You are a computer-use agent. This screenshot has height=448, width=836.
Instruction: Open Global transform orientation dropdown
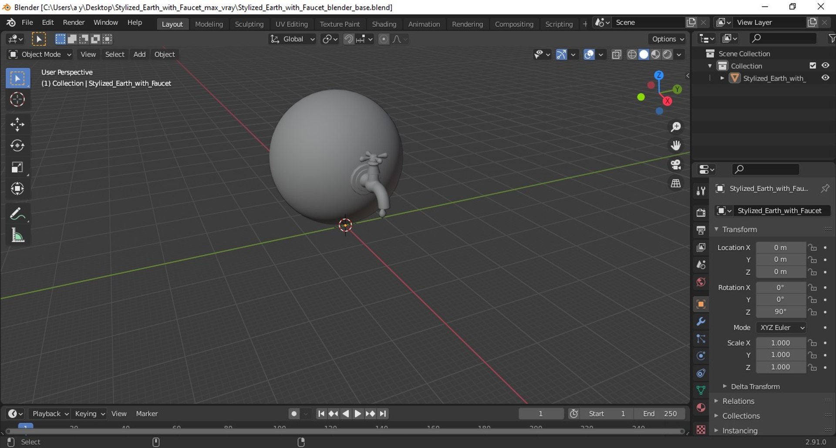pyautogui.click(x=292, y=39)
